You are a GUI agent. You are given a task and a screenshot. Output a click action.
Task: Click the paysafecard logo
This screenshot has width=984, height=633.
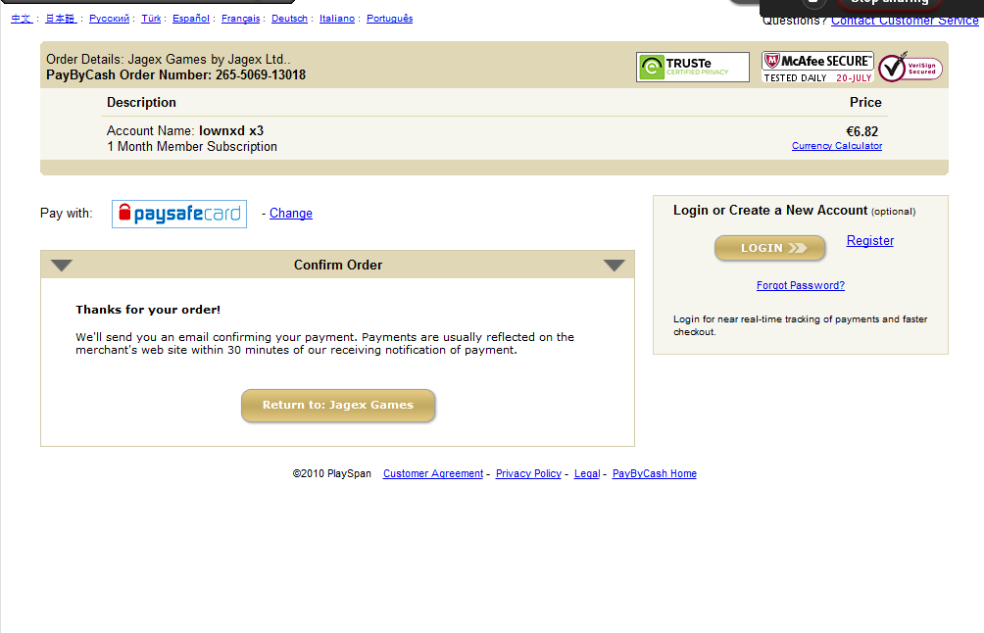(179, 214)
